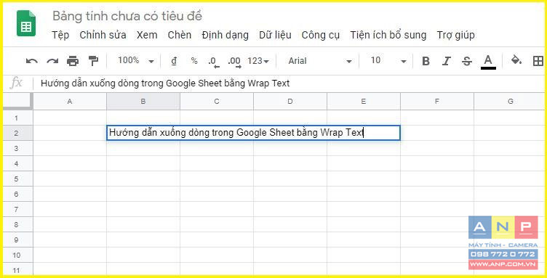The height and width of the screenshot is (278, 547).
Task: Open the 123 more formats button
Action: 258,61
